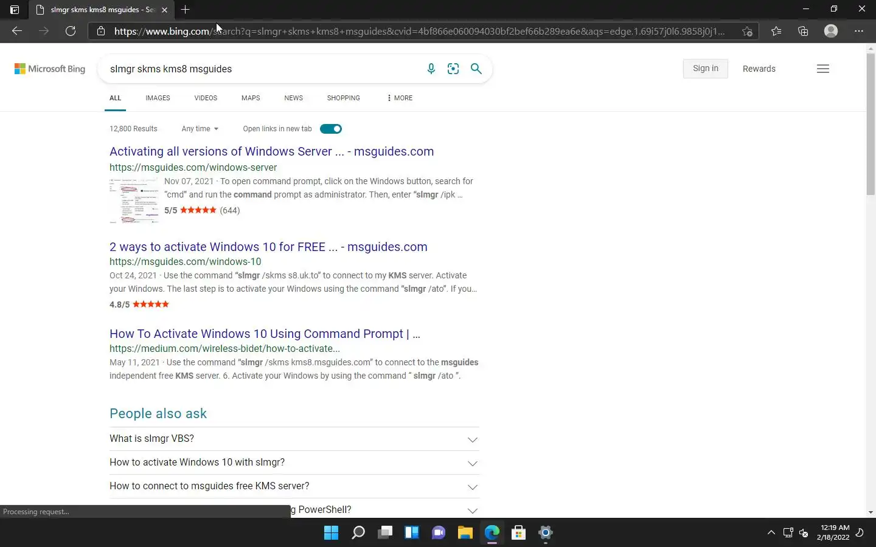Viewport: 876px width, 547px height.
Task: Click the page vertical scrollbar thumb
Action: click(871, 125)
